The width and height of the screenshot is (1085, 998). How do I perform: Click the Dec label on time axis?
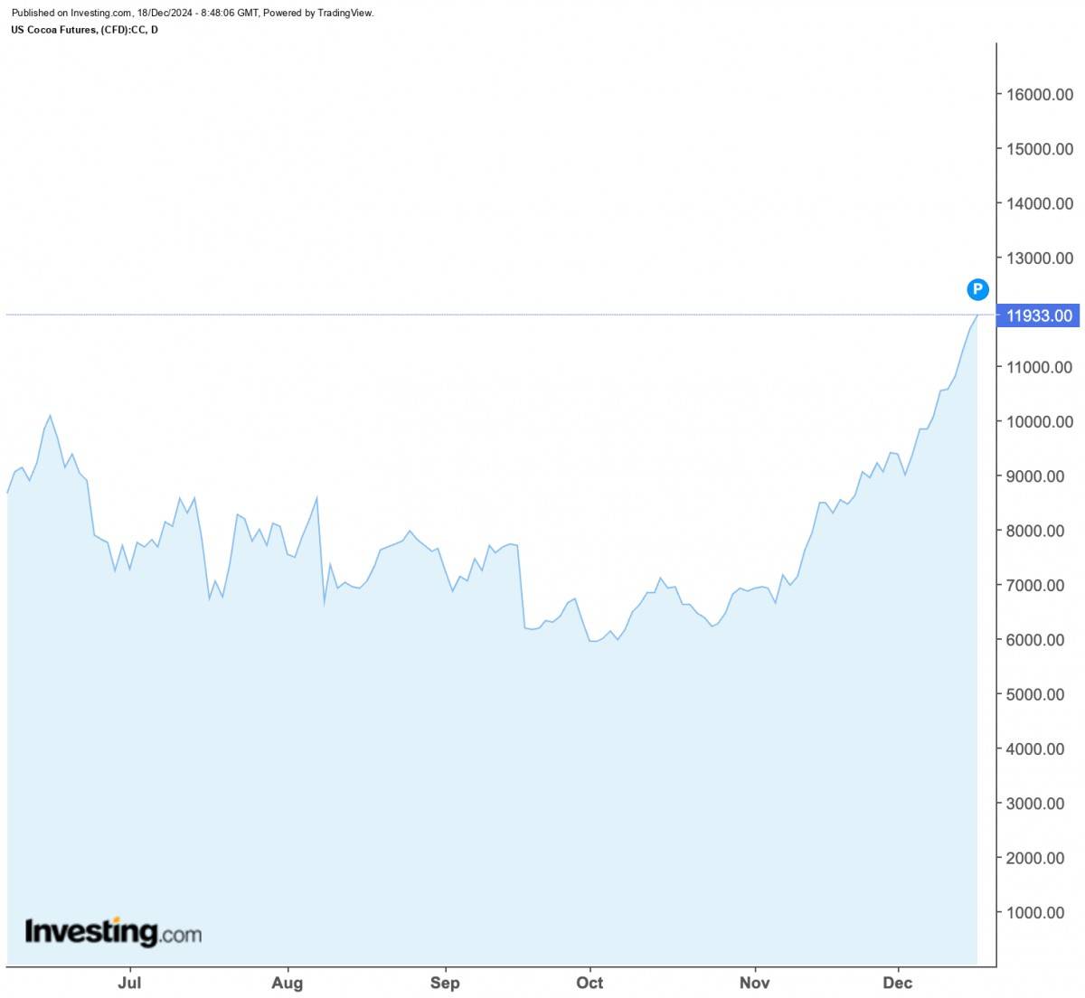click(898, 983)
